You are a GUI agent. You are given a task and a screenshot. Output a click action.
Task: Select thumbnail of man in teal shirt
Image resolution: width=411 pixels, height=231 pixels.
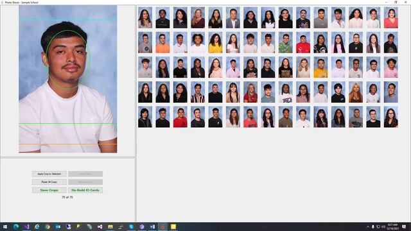pos(268,92)
